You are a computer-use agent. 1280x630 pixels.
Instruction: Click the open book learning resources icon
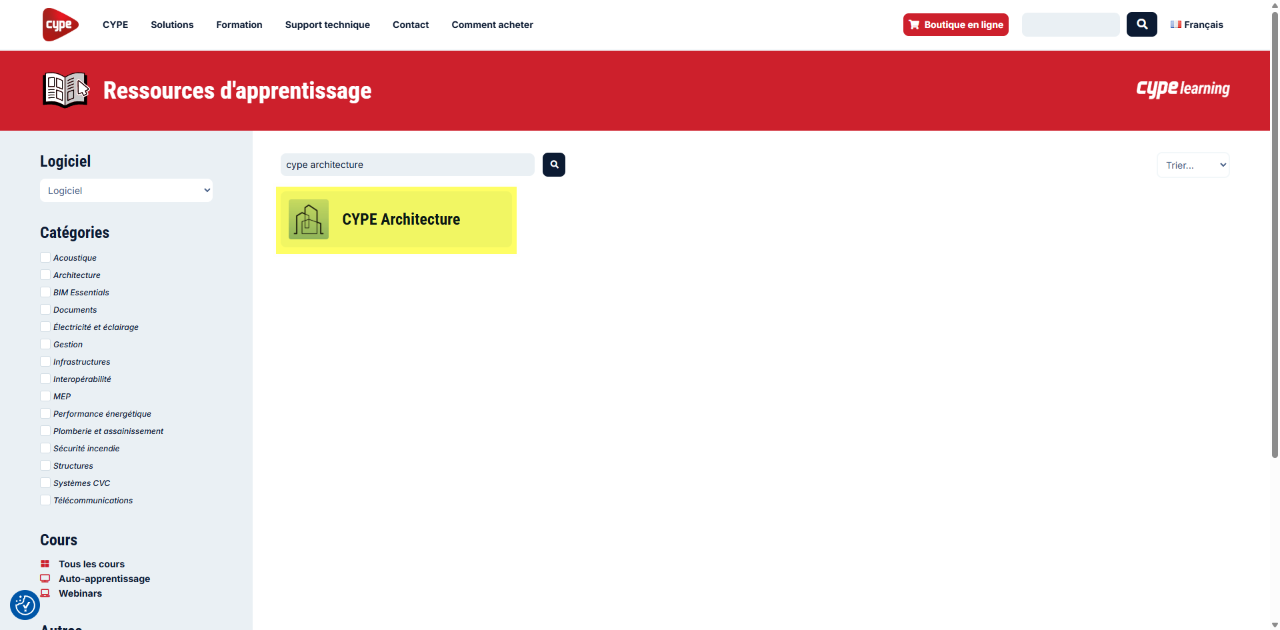point(65,90)
